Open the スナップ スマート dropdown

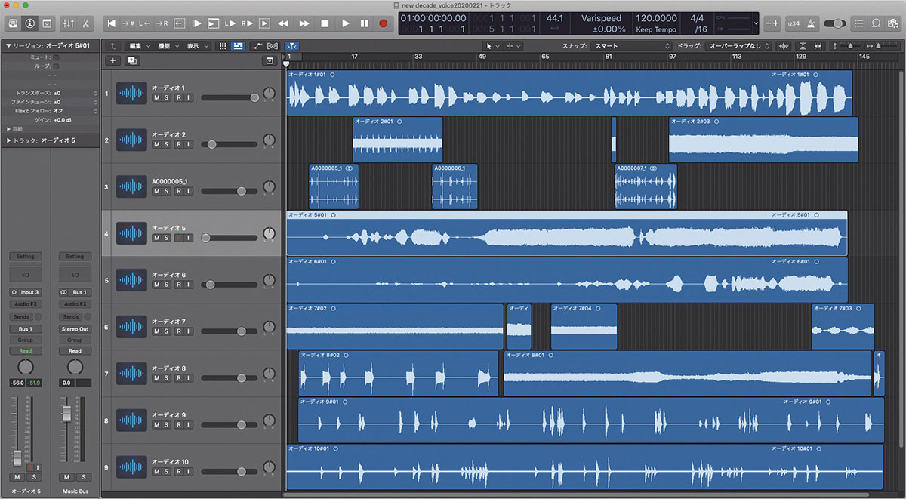[631, 46]
